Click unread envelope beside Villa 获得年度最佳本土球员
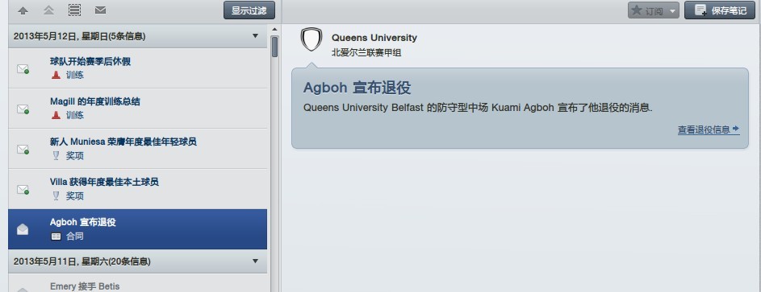Screen dimensions: 761x292 tap(23, 190)
